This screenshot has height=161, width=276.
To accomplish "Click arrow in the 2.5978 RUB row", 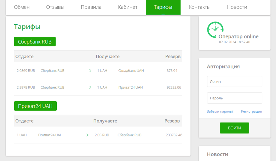I will (x=90, y=87).
